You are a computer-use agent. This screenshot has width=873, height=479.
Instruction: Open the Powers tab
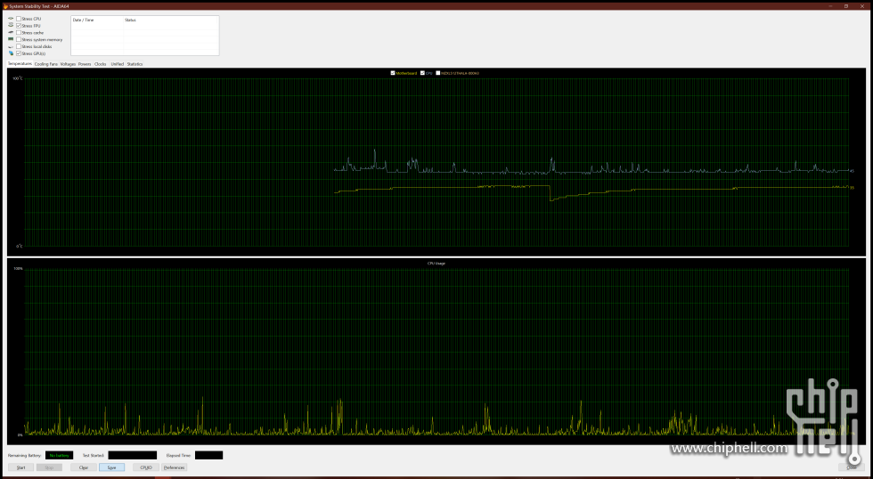85,64
